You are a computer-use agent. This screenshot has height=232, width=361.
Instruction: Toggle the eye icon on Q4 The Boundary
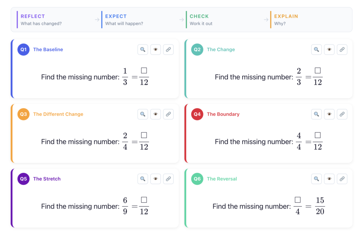click(x=329, y=114)
